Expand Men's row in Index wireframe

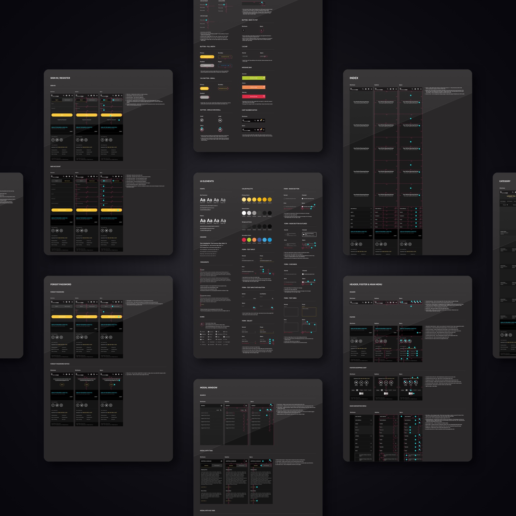click(361, 212)
